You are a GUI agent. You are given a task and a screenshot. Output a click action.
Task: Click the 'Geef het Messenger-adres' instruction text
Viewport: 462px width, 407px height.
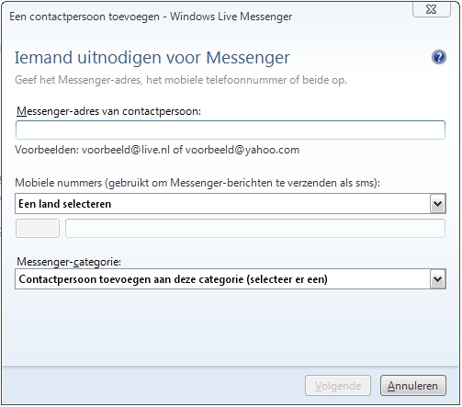181,80
